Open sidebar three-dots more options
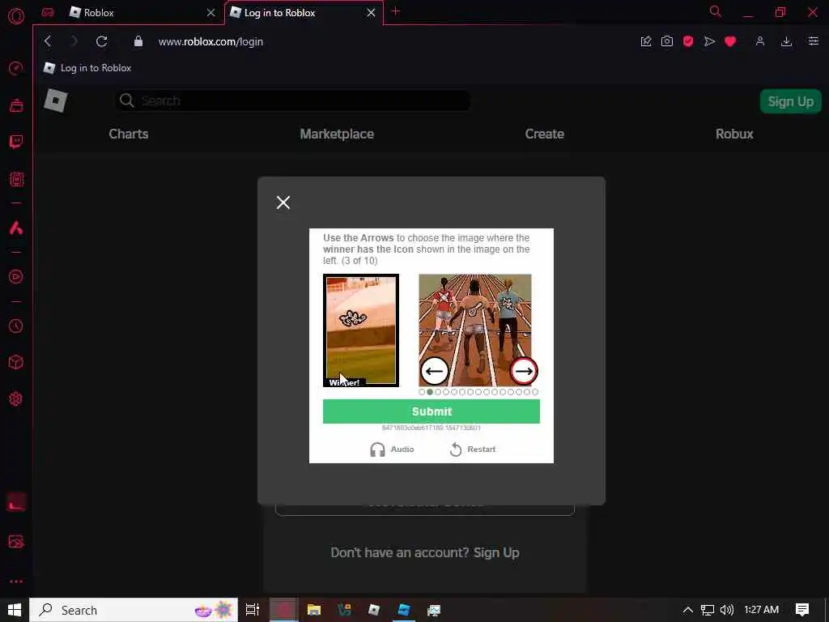Viewport: 829px width, 622px height. [x=16, y=582]
